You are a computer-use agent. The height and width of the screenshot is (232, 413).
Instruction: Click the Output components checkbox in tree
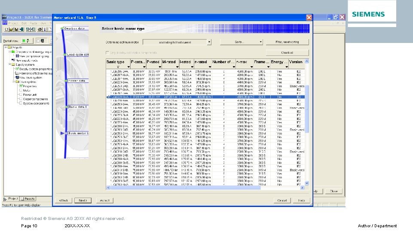tap(21, 99)
